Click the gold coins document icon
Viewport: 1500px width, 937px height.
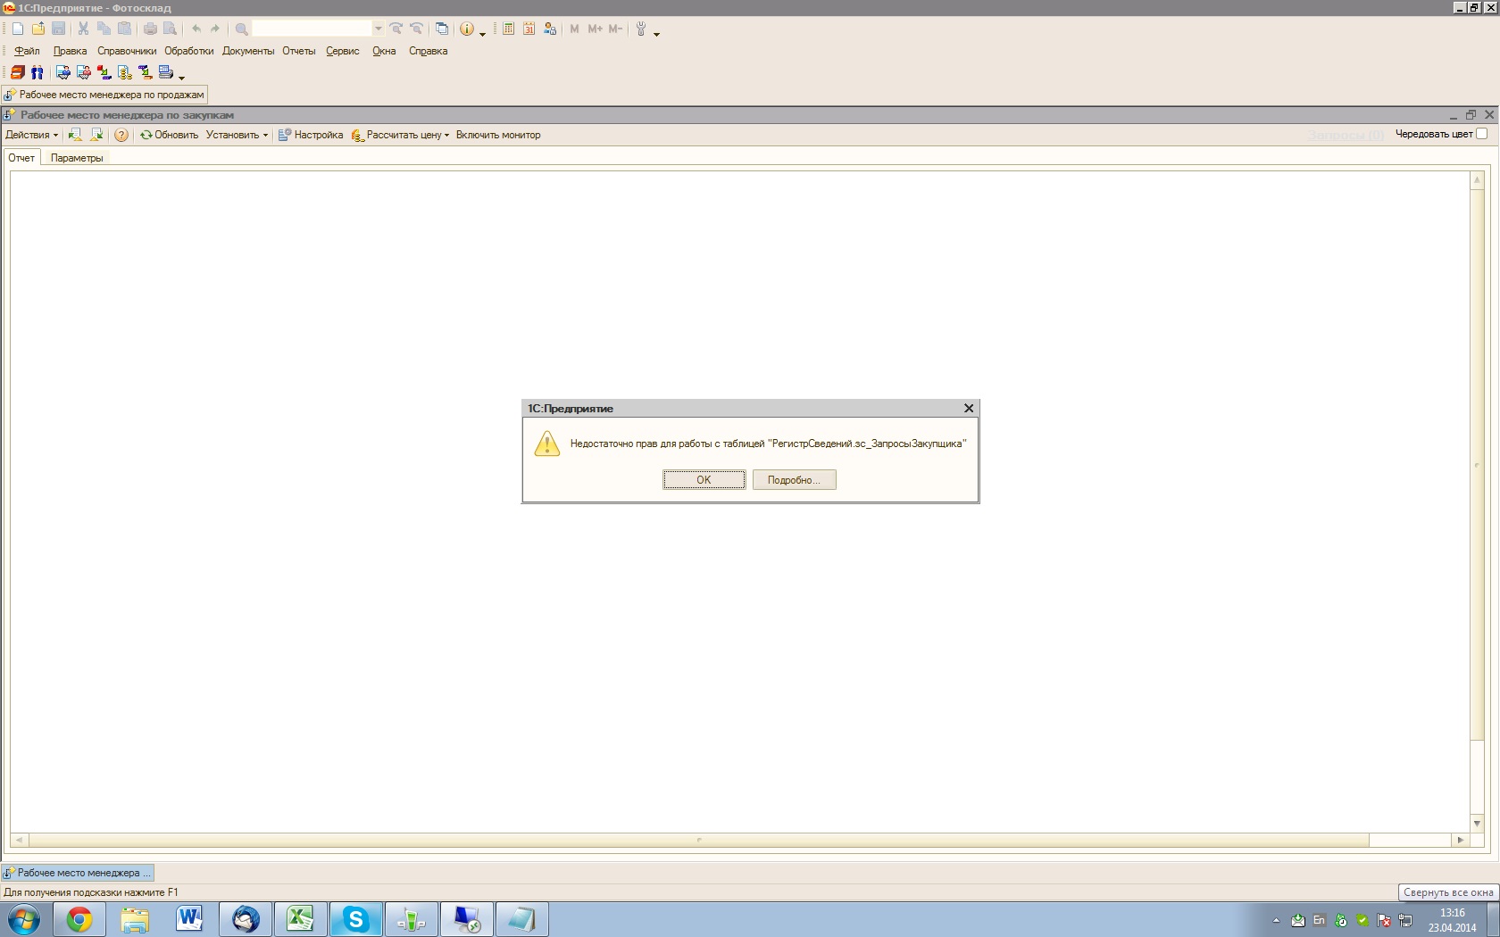click(125, 72)
